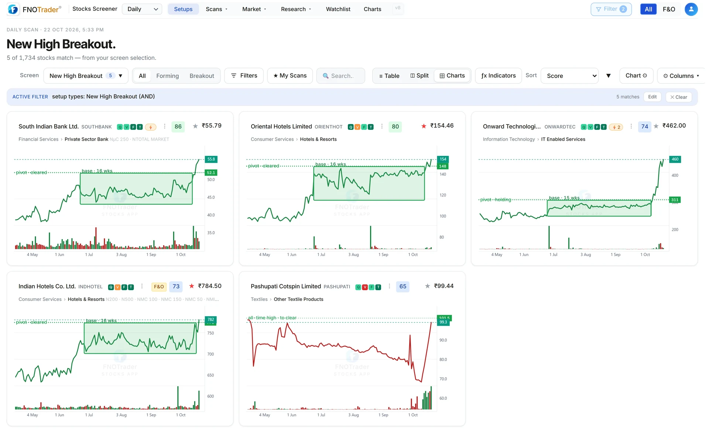
Task: Unstar Oriental Hotels Limited favorite
Action: coord(424,126)
